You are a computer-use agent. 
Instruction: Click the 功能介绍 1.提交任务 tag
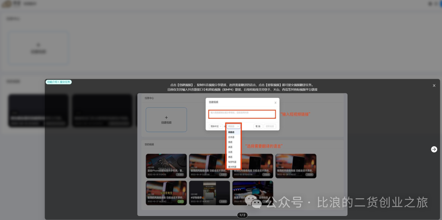[x=59, y=82]
